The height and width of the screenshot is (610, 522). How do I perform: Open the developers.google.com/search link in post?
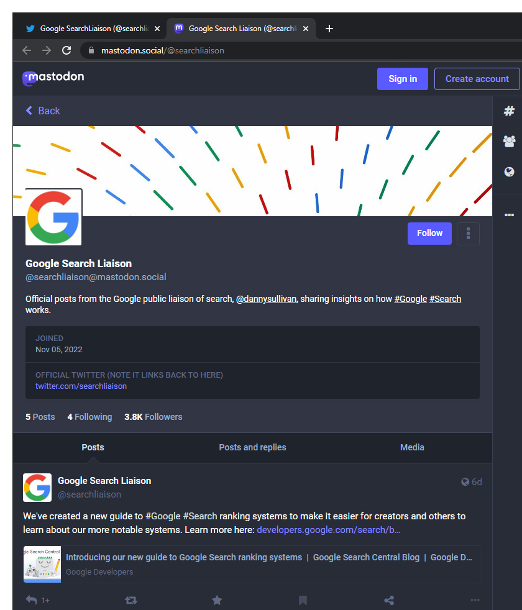click(329, 530)
